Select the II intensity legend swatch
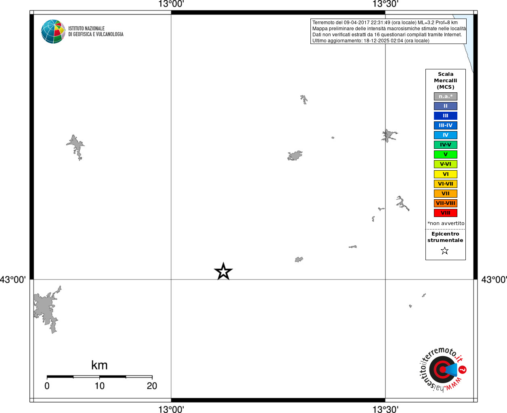 coord(446,106)
